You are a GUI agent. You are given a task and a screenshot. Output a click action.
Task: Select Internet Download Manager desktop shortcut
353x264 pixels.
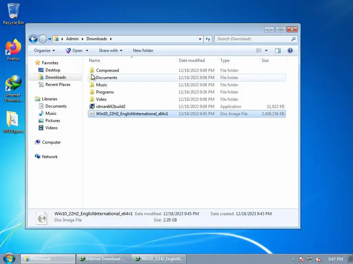(13, 89)
